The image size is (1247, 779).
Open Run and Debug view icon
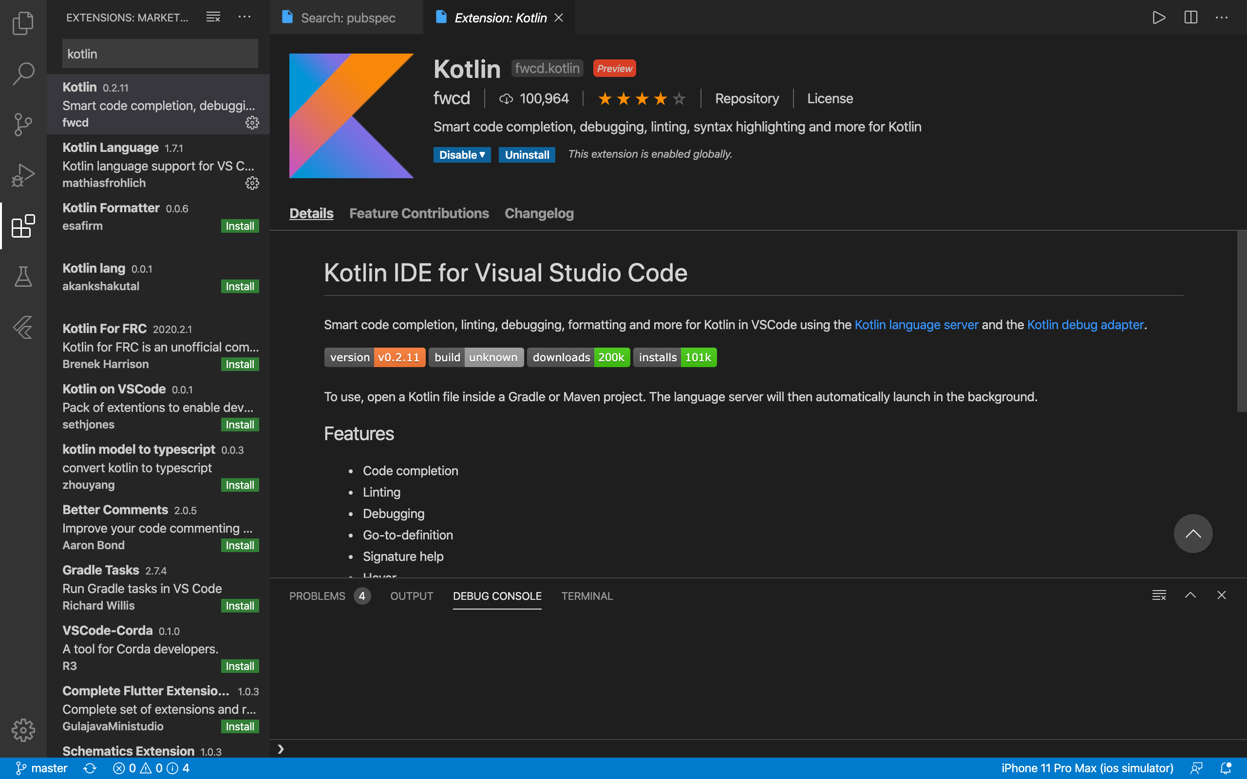pos(23,175)
